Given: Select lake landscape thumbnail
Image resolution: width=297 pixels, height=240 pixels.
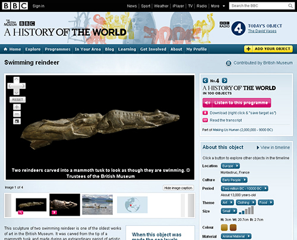Looking at the screenshot, I should [x=97, y=204].
